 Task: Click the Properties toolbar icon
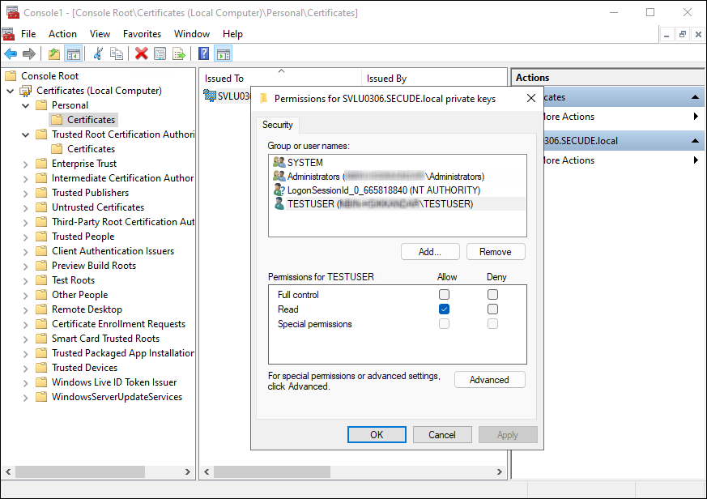[x=160, y=54]
